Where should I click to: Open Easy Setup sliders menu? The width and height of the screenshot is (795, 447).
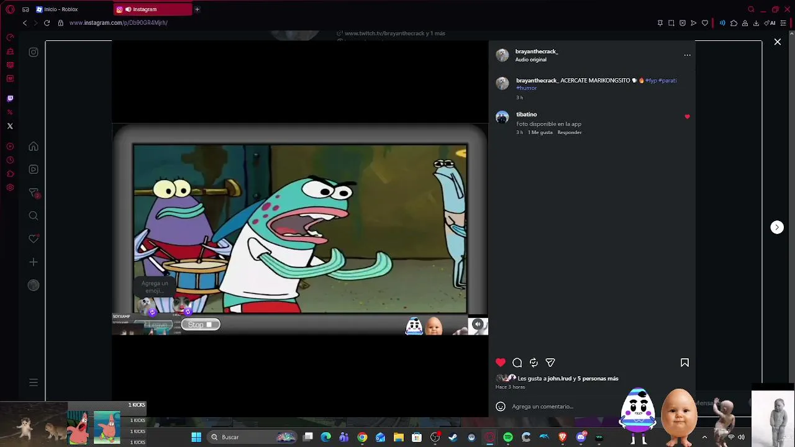click(783, 23)
